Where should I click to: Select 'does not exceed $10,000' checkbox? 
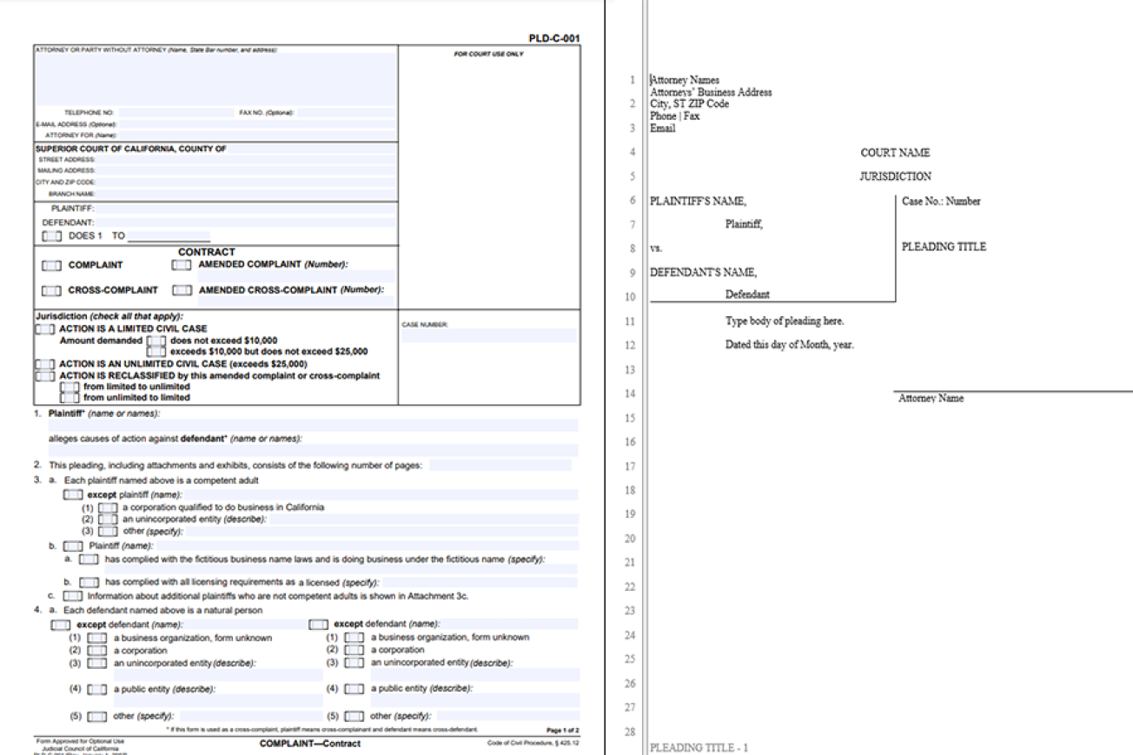click(x=156, y=341)
